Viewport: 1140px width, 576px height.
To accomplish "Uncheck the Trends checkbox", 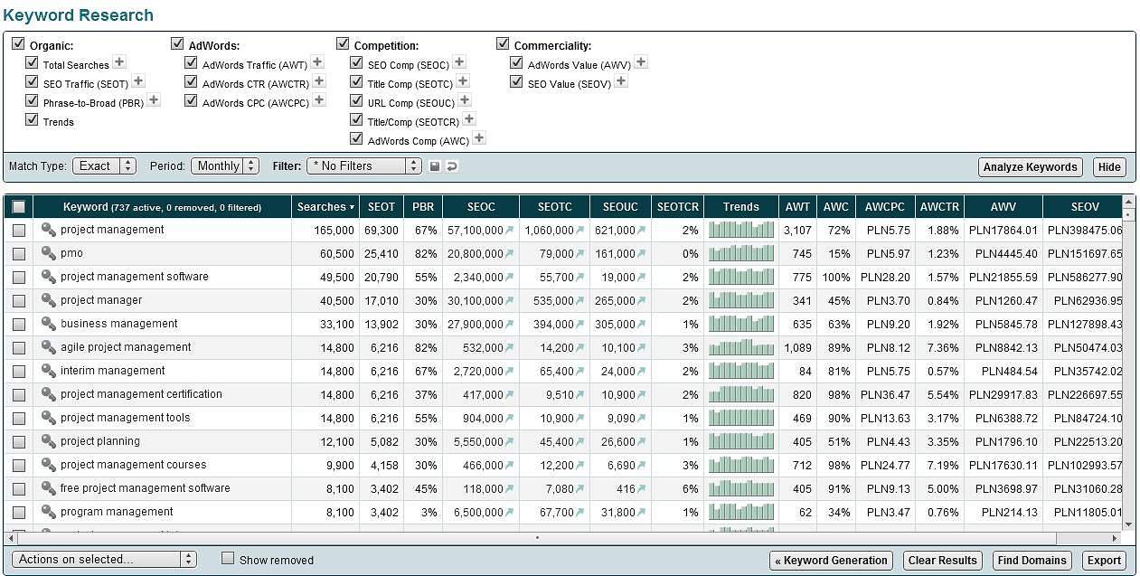I will point(32,119).
